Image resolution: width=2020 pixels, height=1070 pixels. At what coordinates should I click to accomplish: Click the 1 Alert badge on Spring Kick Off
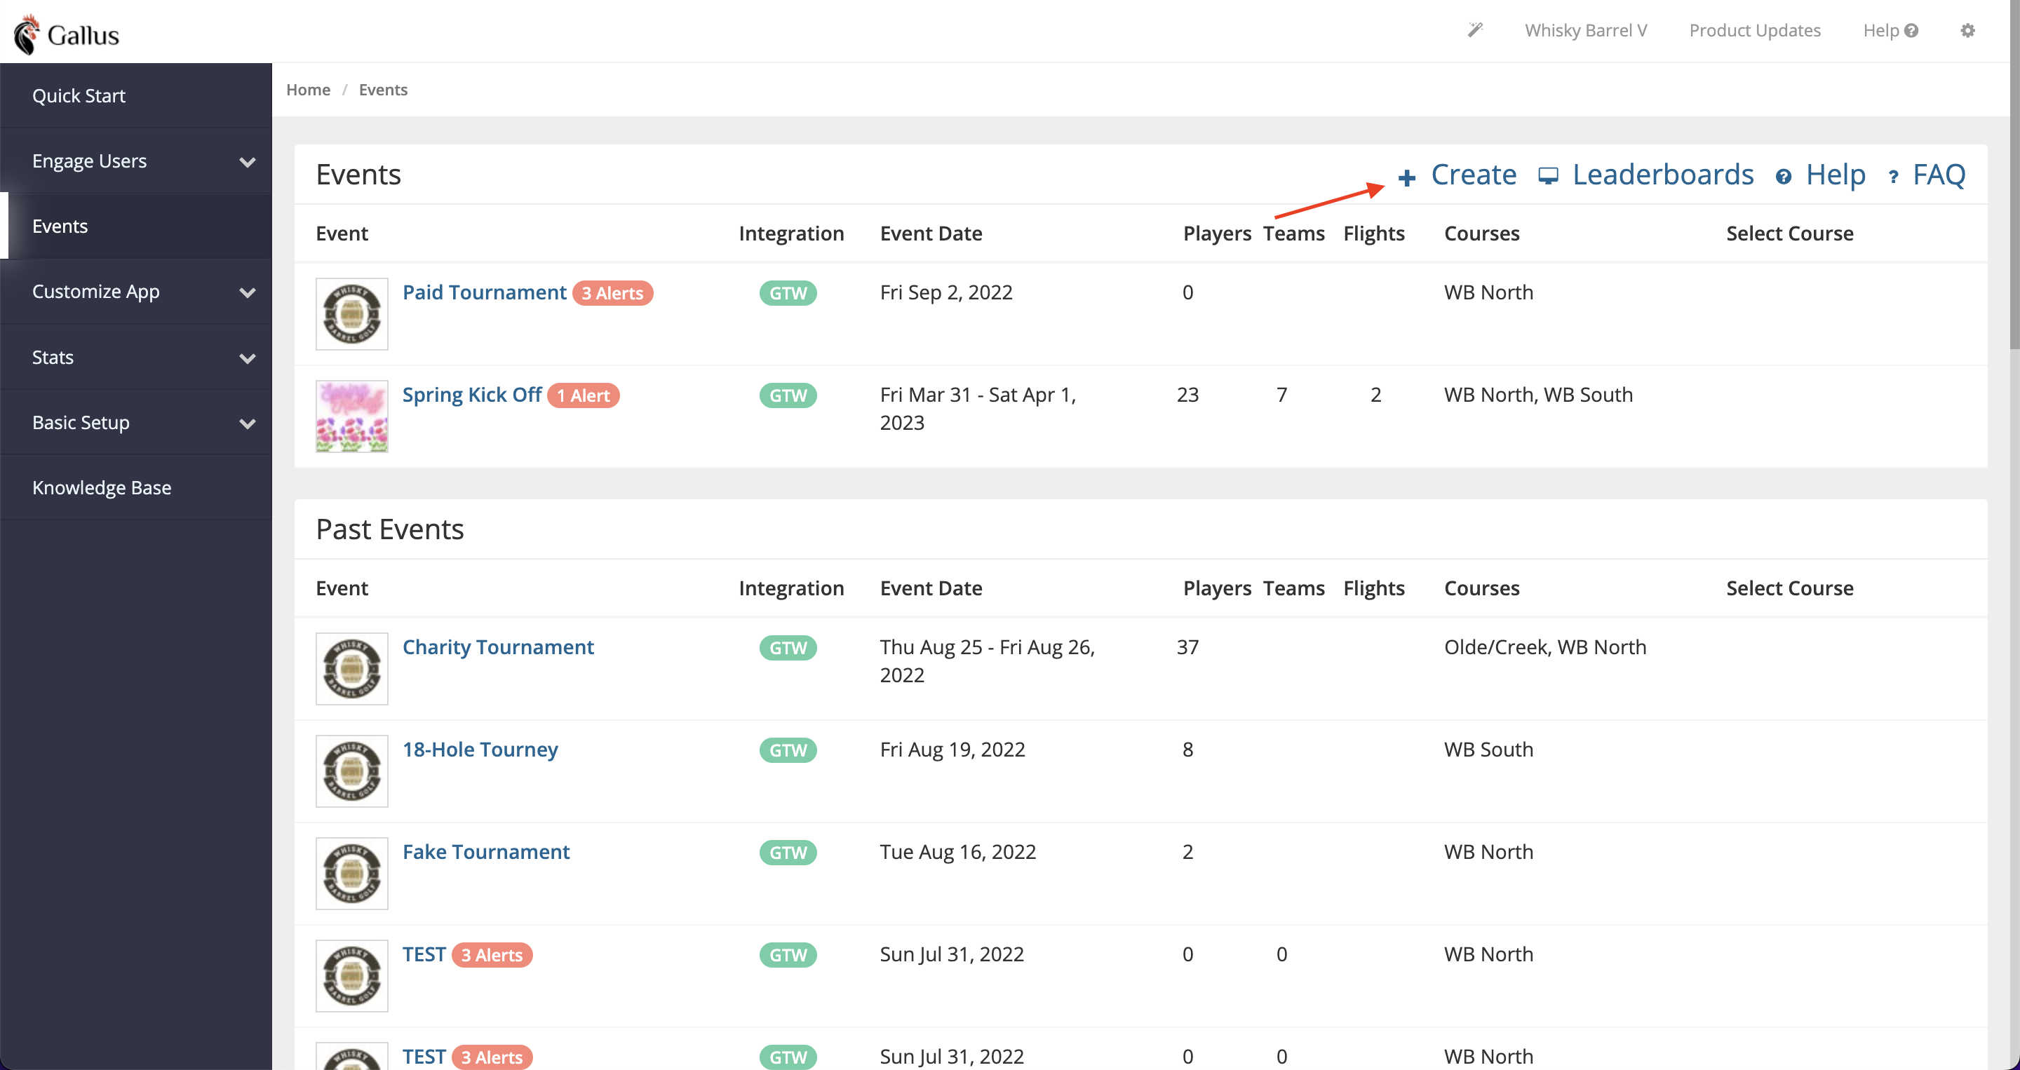584,395
